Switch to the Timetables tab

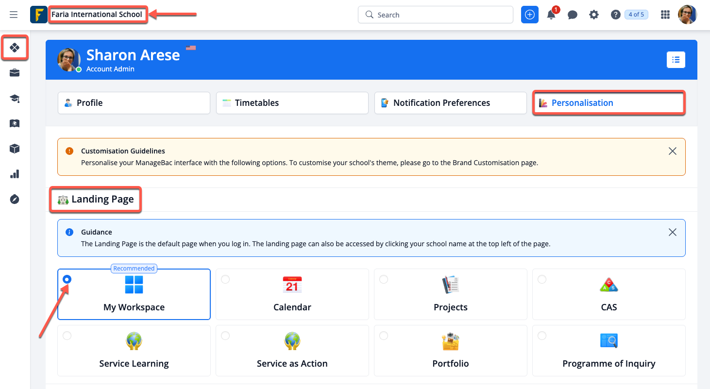292,103
